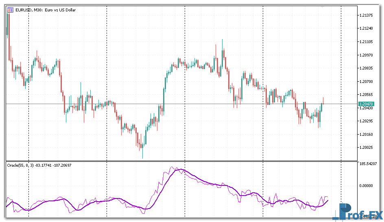Click the chart window icon beside EURUSD

pos(11,10)
